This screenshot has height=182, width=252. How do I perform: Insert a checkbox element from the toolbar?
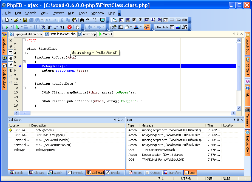pyautogui.click(x=134, y=20)
